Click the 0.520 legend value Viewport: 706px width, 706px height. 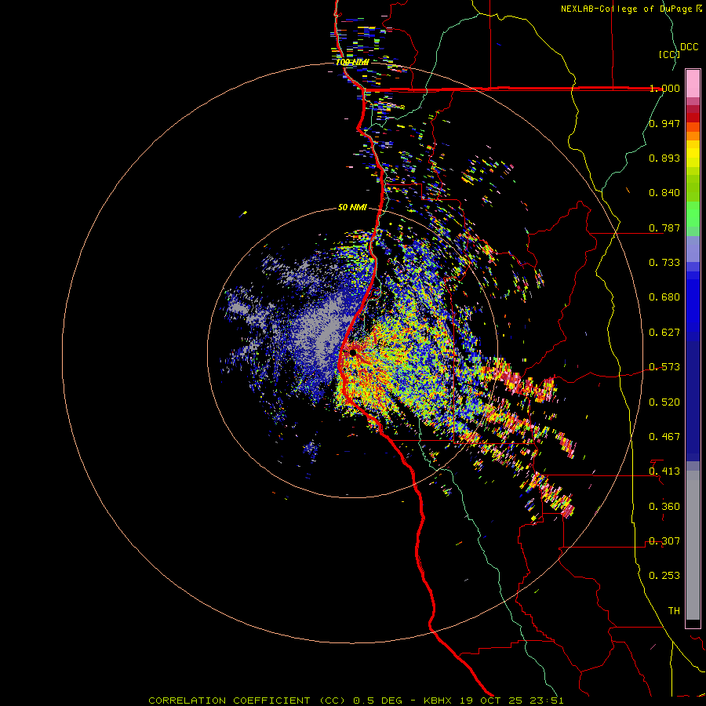coord(664,402)
